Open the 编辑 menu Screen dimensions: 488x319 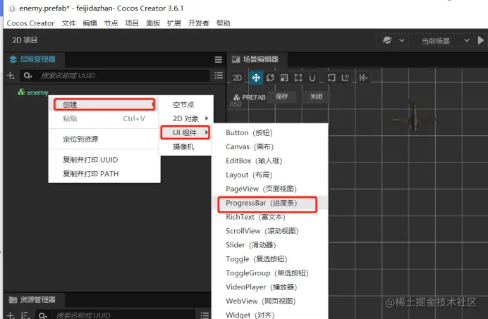[90, 23]
